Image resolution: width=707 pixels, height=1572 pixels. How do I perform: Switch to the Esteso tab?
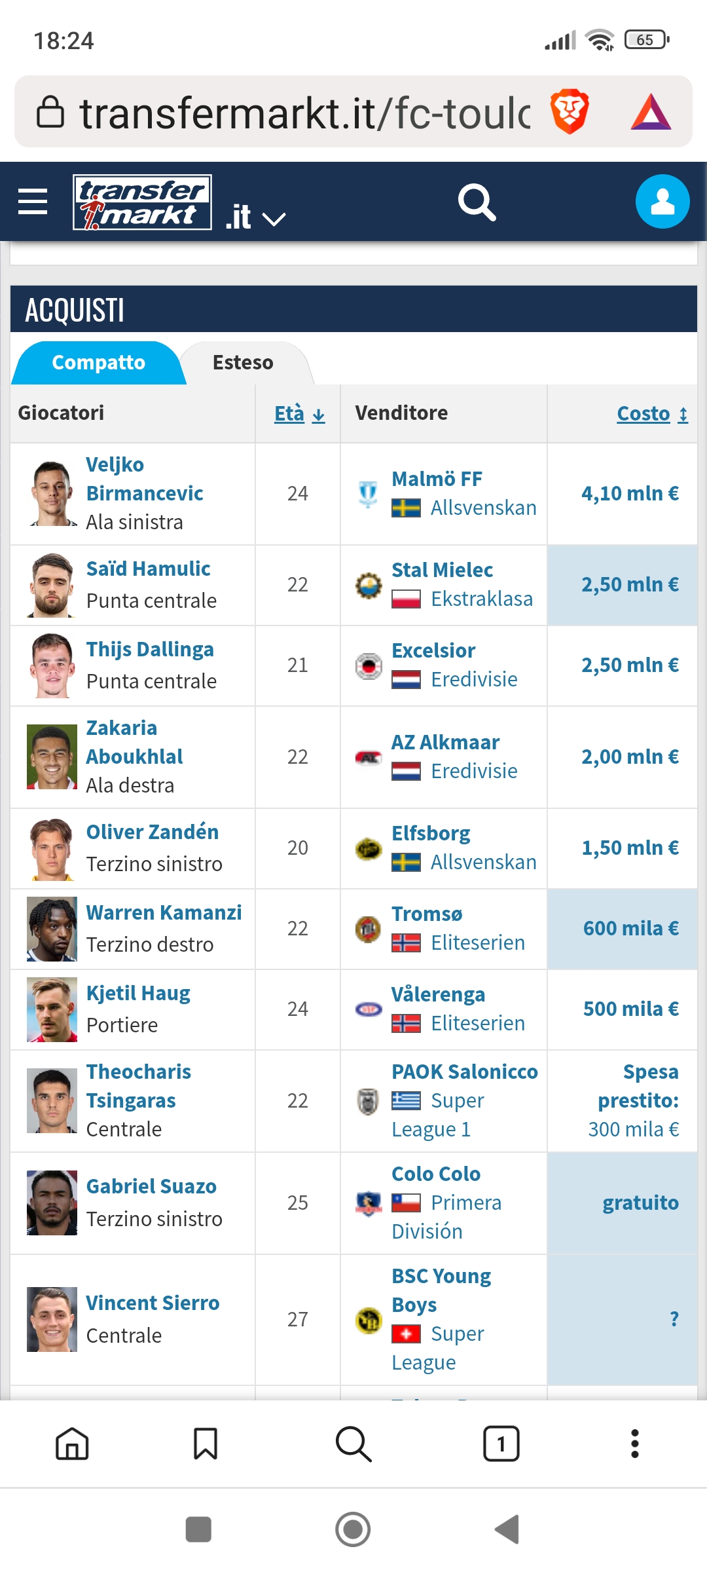pos(243,362)
